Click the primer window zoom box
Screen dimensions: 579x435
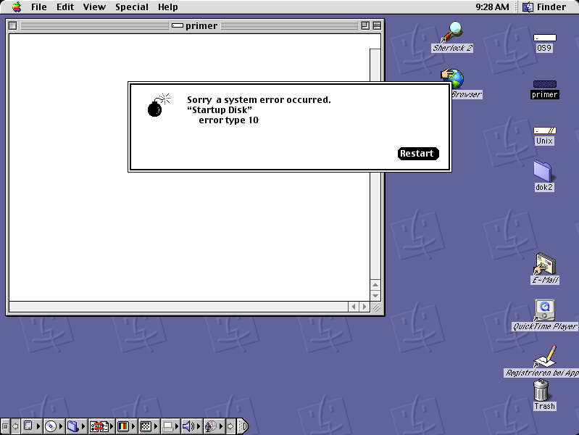click(x=365, y=25)
